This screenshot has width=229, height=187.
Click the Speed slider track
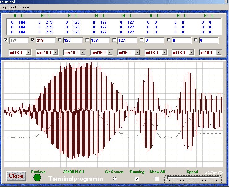click(193, 178)
